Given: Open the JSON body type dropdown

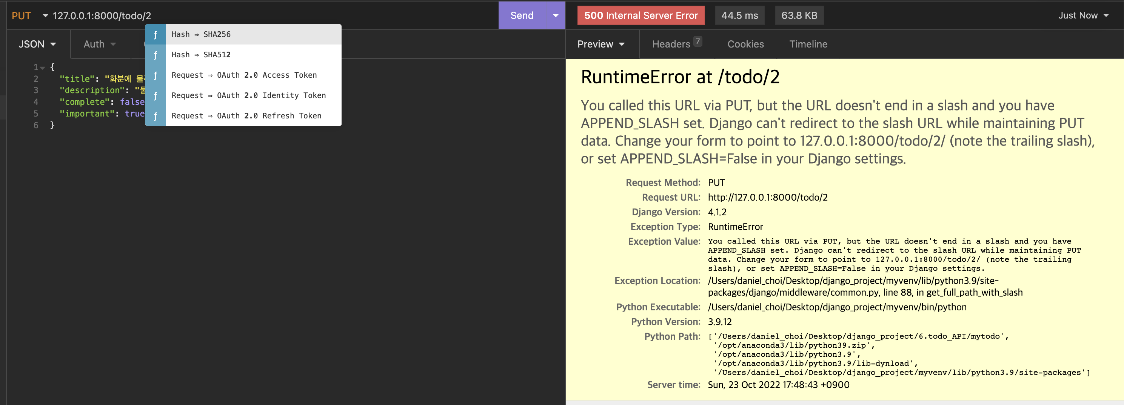Looking at the screenshot, I should pyautogui.click(x=37, y=44).
